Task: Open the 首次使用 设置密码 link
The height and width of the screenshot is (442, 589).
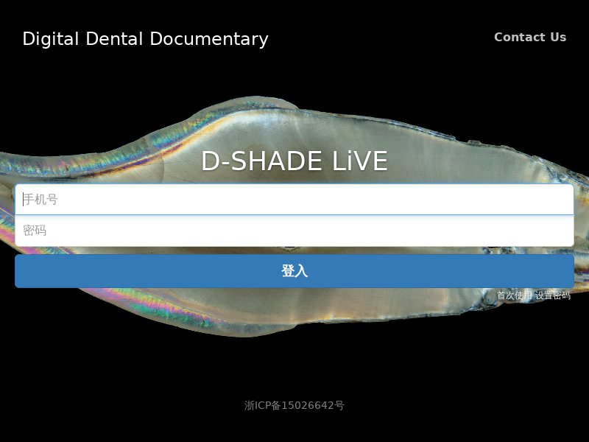Action: point(534,295)
